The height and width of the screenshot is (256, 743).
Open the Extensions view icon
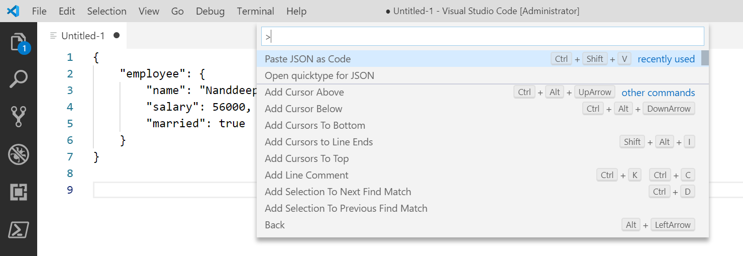pos(19,192)
